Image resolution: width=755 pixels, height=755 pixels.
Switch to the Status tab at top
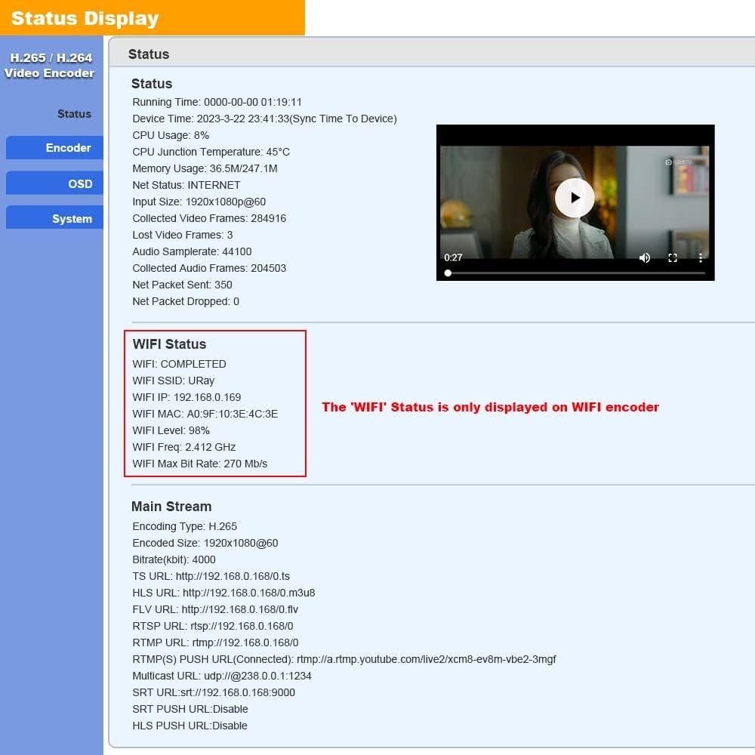coord(148,54)
